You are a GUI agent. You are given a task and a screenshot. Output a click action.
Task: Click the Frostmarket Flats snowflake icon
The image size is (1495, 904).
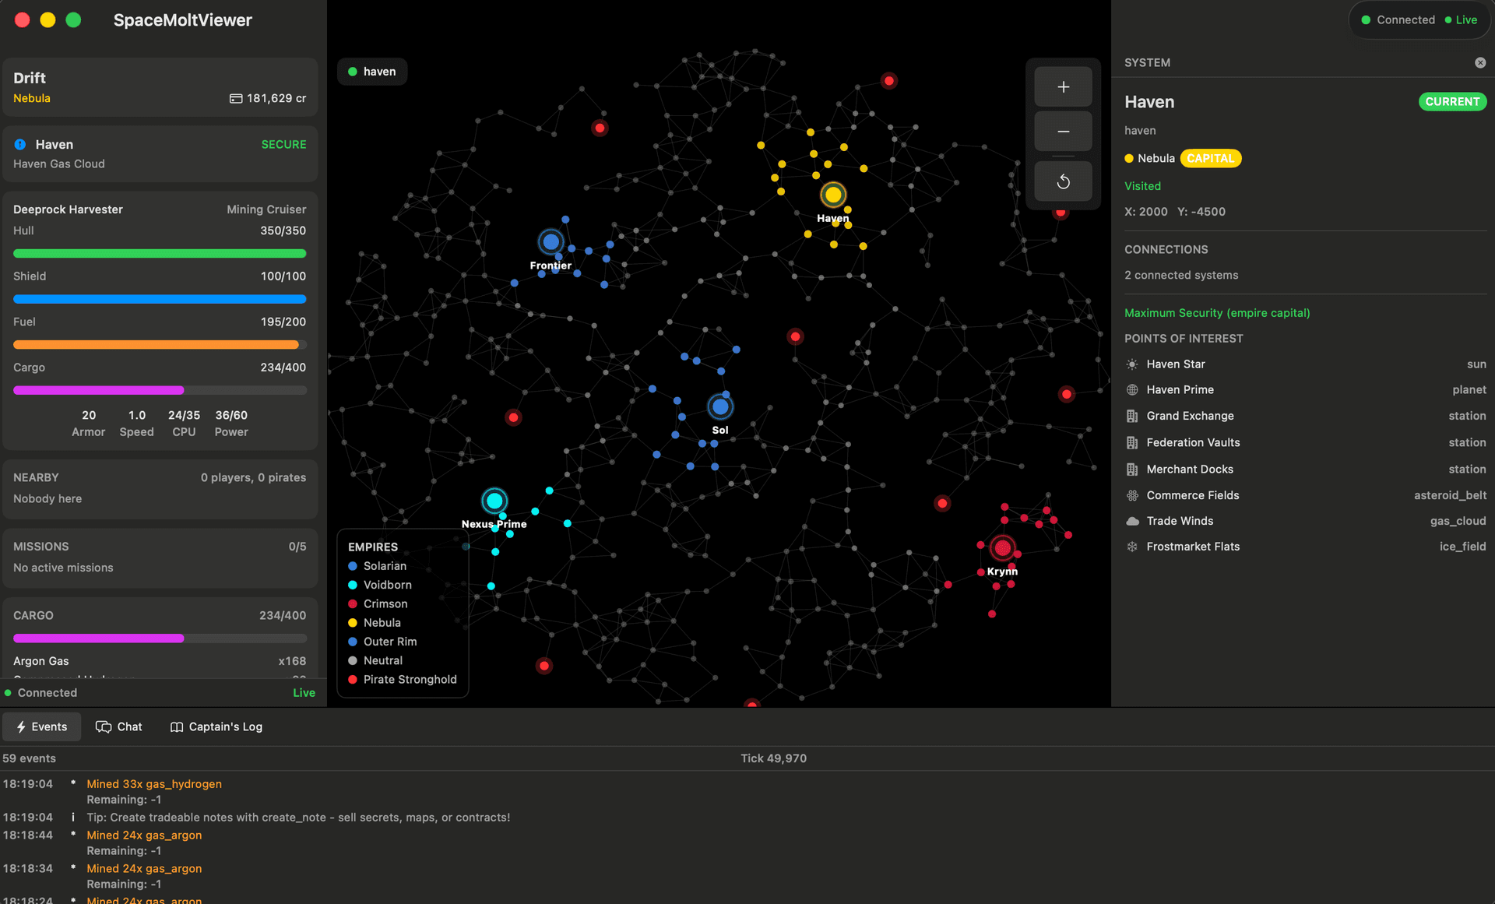click(x=1131, y=547)
